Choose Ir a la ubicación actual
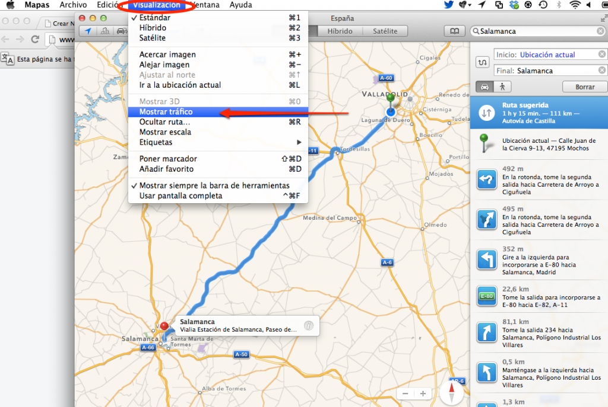Image resolution: width=608 pixels, height=407 pixels. (218, 85)
